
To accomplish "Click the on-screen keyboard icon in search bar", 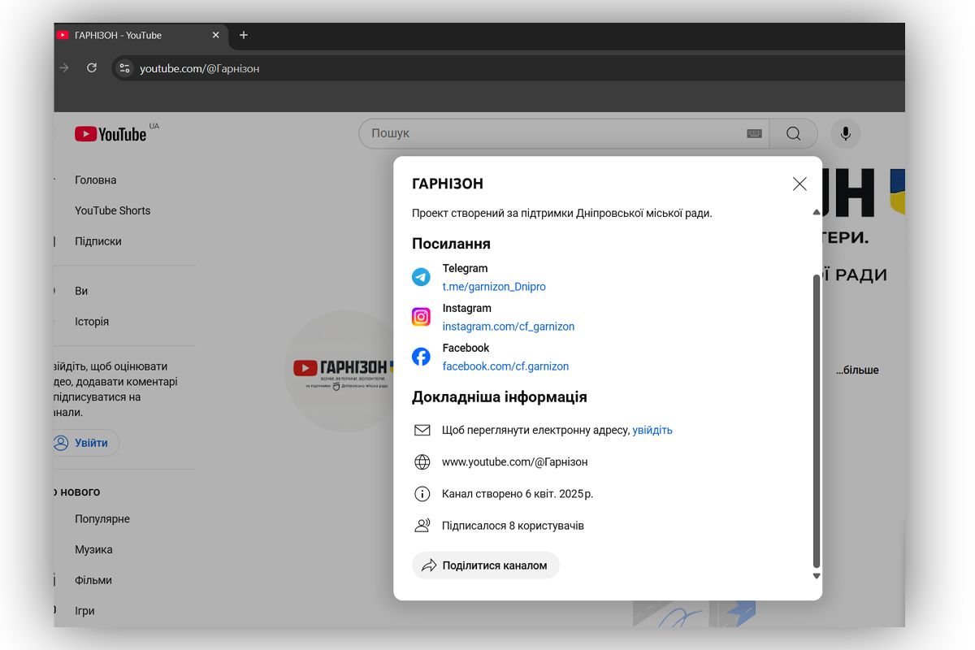I will [754, 133].
